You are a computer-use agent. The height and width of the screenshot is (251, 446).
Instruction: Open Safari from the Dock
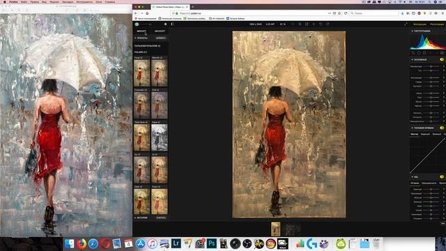[x=93, y=244]
